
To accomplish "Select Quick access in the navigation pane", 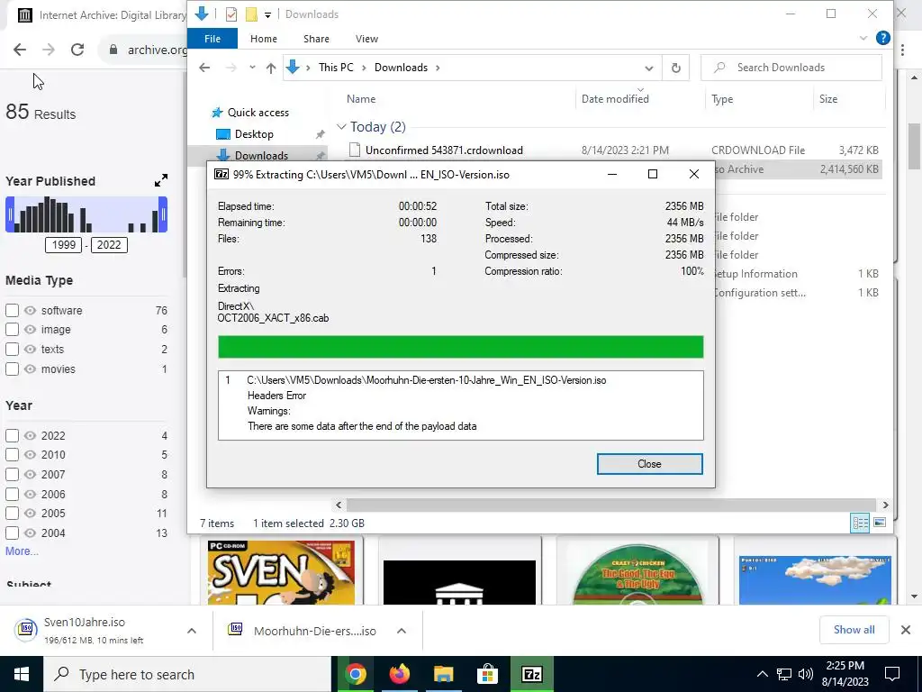I will coord(258,113).
